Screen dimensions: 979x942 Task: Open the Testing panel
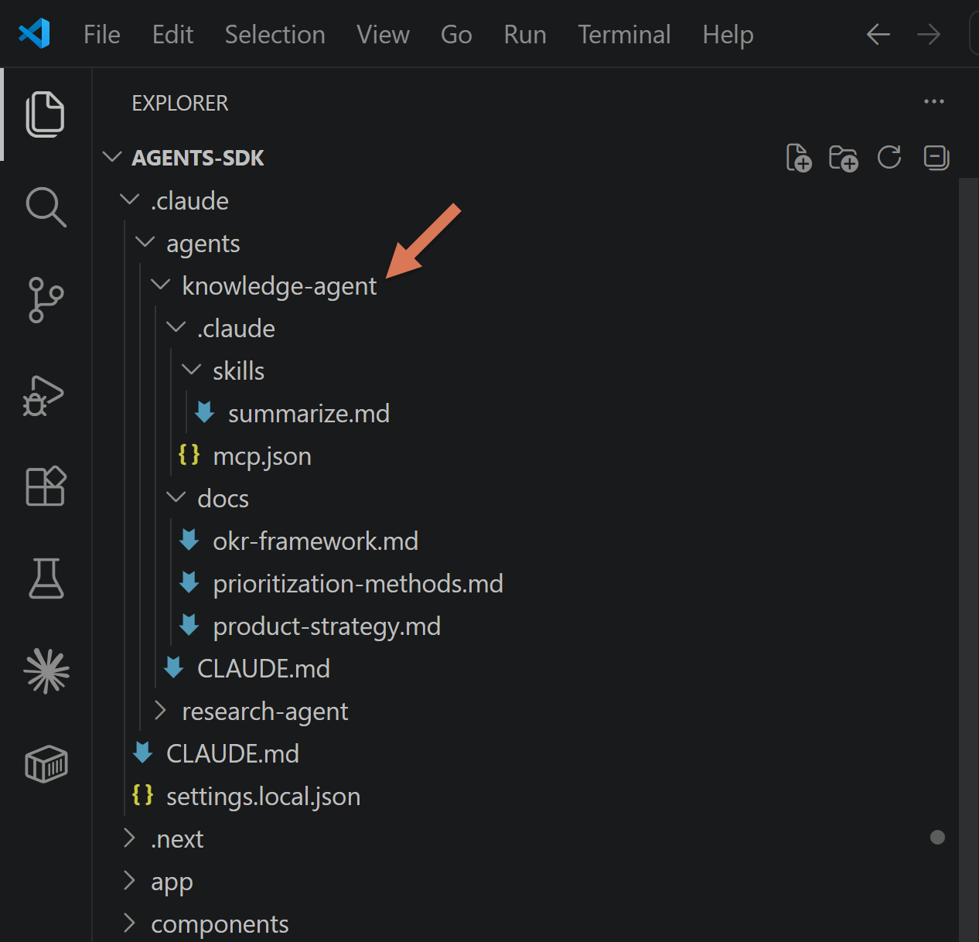point(46,579)
